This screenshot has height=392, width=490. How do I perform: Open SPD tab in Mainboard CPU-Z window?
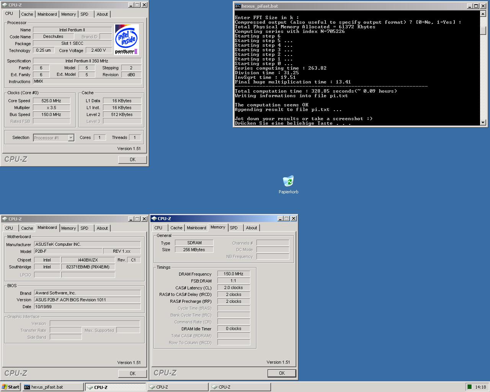point(84,228)
